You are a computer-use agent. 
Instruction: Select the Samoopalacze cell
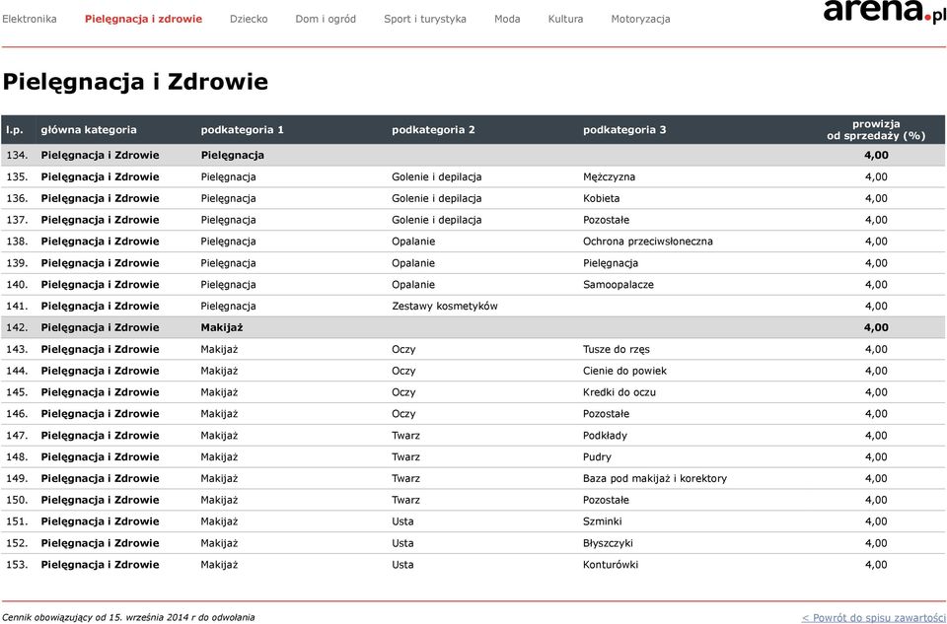point(618,285)
